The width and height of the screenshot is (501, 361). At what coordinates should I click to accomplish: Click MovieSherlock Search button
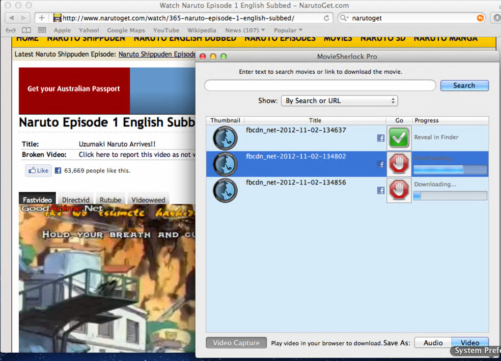coord(464,86)
